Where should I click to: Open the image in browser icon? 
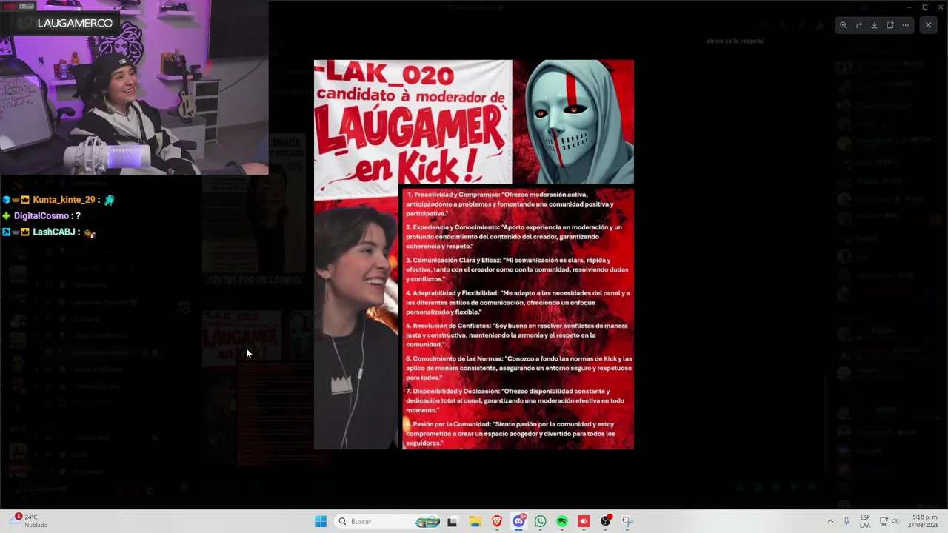[889, 25]
